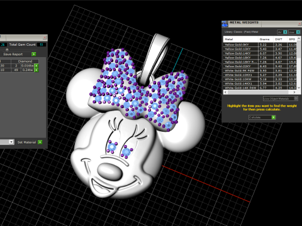
Task: Click green arrow beside Set Material
Action: coord(40,142)
